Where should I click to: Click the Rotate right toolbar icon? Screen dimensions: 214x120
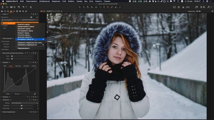click(x=204, y=7)
